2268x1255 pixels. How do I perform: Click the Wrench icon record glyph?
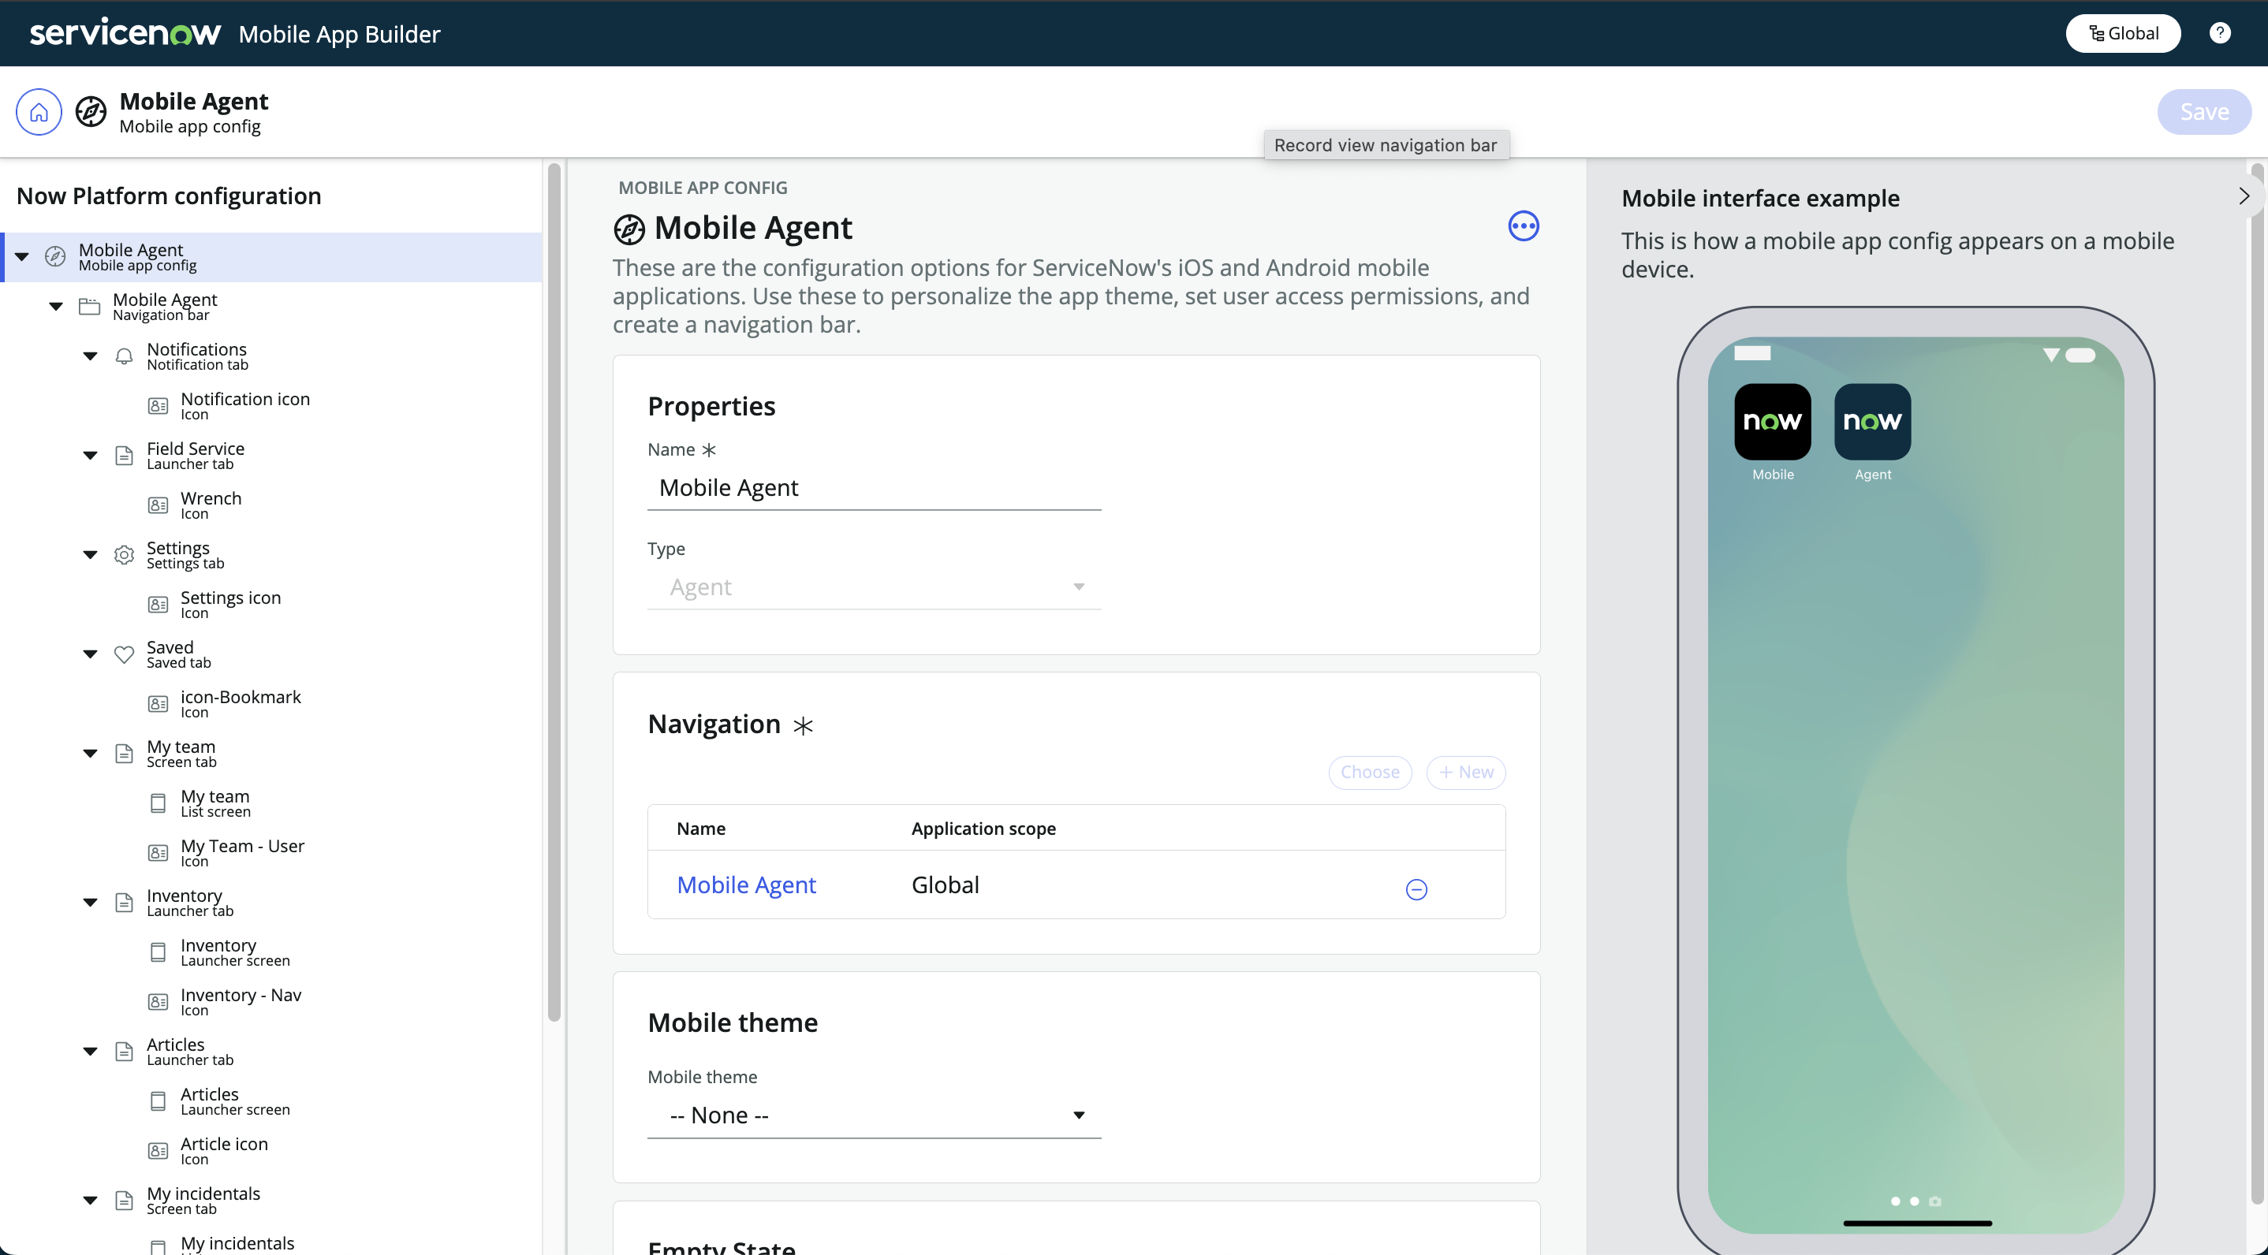pyautogui.click(x=159, y=506)
